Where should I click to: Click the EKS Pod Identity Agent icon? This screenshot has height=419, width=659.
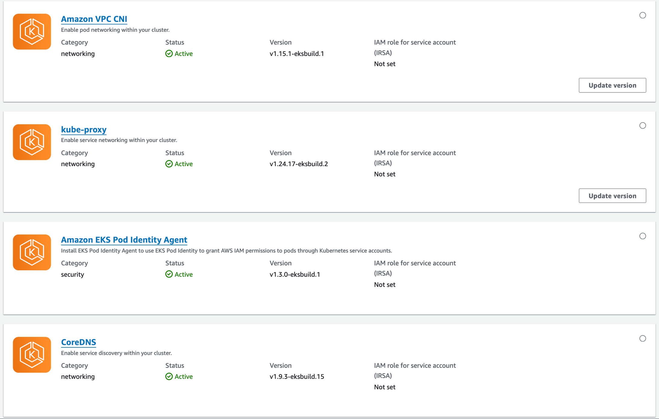(x=32, y=252)
